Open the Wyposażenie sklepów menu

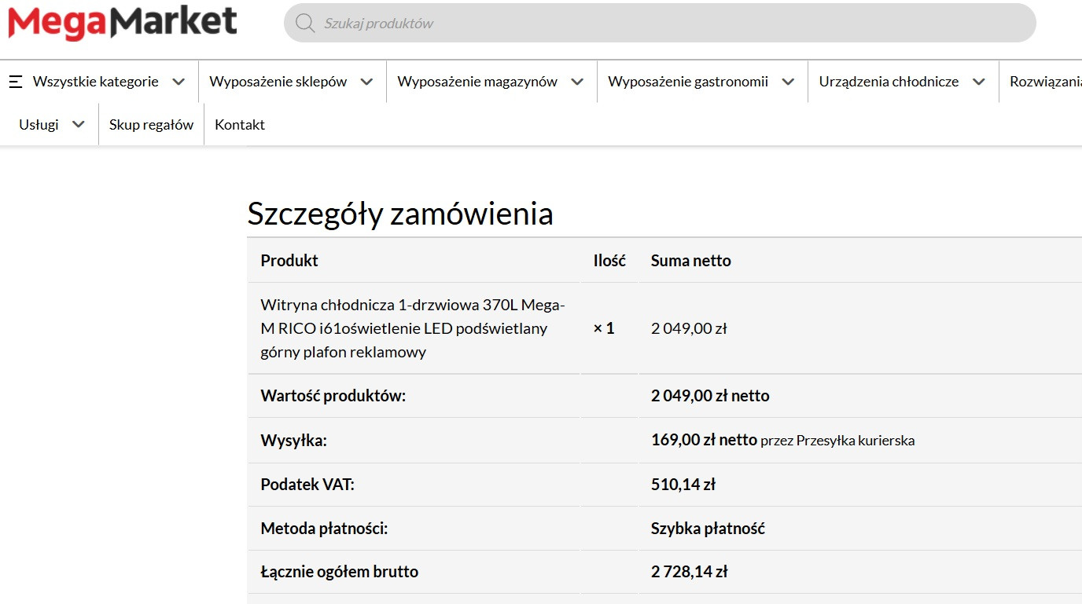click(x=278, y=82)
